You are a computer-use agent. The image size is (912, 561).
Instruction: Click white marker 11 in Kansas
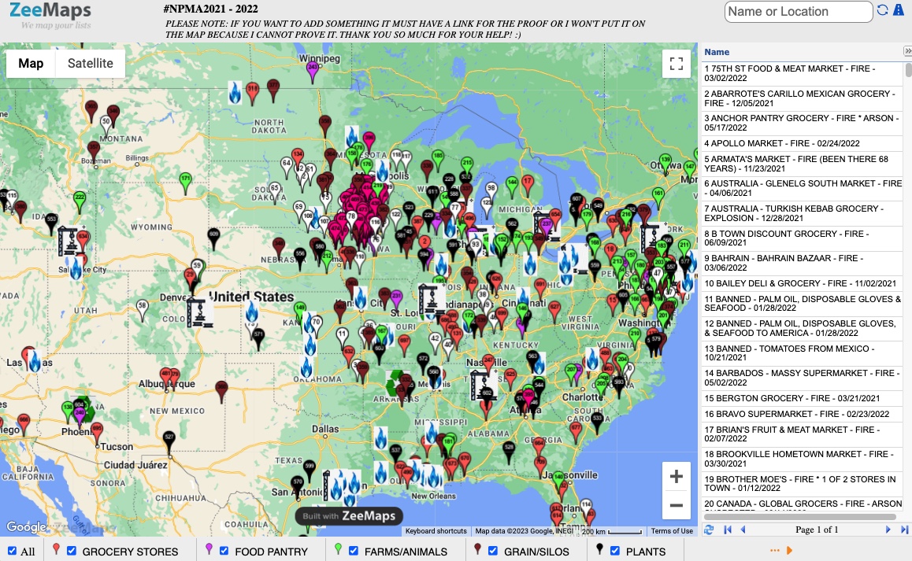342,339
